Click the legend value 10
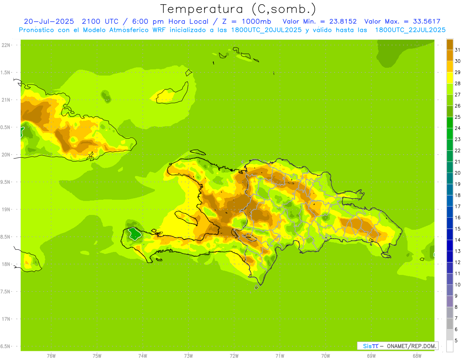 coord(457,285)
